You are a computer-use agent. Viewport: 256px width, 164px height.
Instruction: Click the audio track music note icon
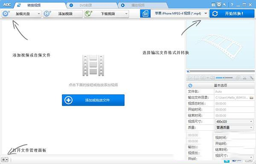click(x=238, y=78)
